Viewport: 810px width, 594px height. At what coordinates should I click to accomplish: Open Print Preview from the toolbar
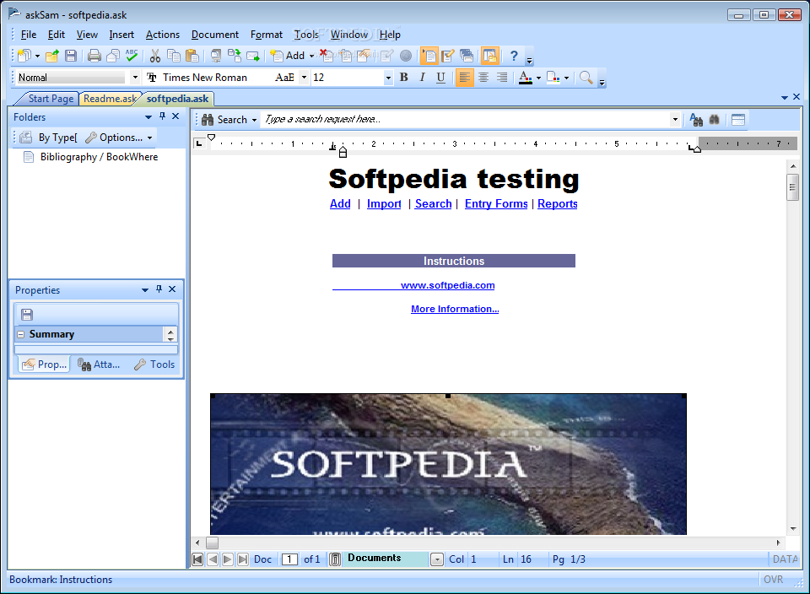(x=112, y=56)
